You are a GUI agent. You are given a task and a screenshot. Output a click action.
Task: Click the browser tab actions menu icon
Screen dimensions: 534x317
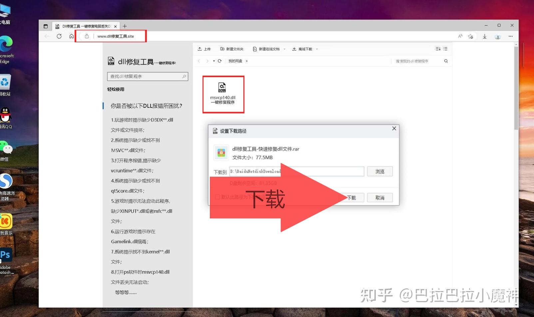tap(46, 26)
